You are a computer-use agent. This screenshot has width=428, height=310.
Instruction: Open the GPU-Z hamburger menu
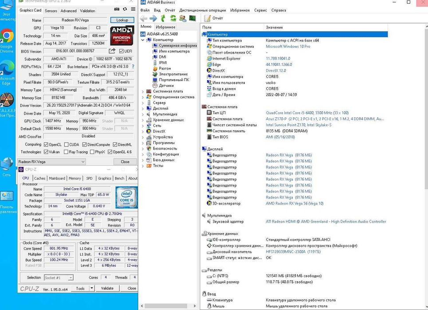coord(133,9)
